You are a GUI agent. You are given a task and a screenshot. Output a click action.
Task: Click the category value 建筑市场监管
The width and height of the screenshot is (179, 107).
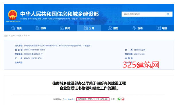tap(140, 50)
